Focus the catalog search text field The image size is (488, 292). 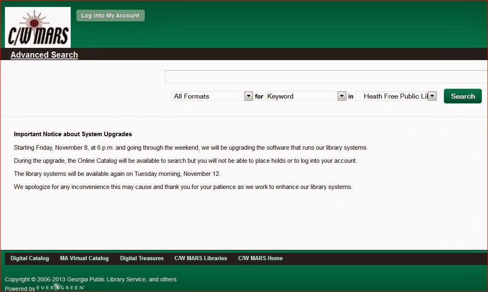coord(326,77)
